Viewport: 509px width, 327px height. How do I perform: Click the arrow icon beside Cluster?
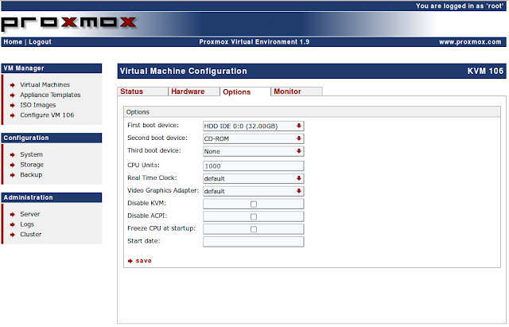tap(13, 235)
